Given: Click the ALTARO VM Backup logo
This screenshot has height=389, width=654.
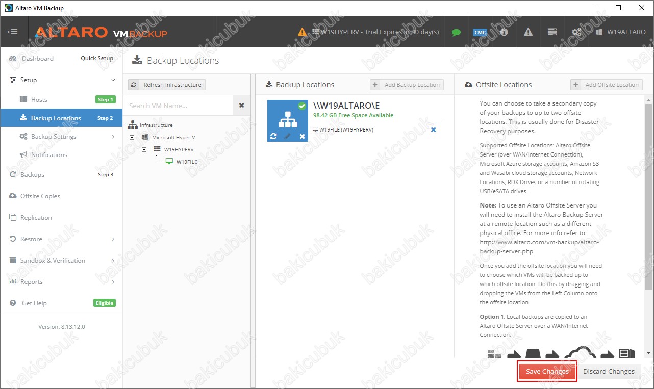Looking at the screenshot, I should tap(101, 33).
